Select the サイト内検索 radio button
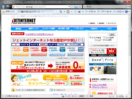 (x=90, y=38)
